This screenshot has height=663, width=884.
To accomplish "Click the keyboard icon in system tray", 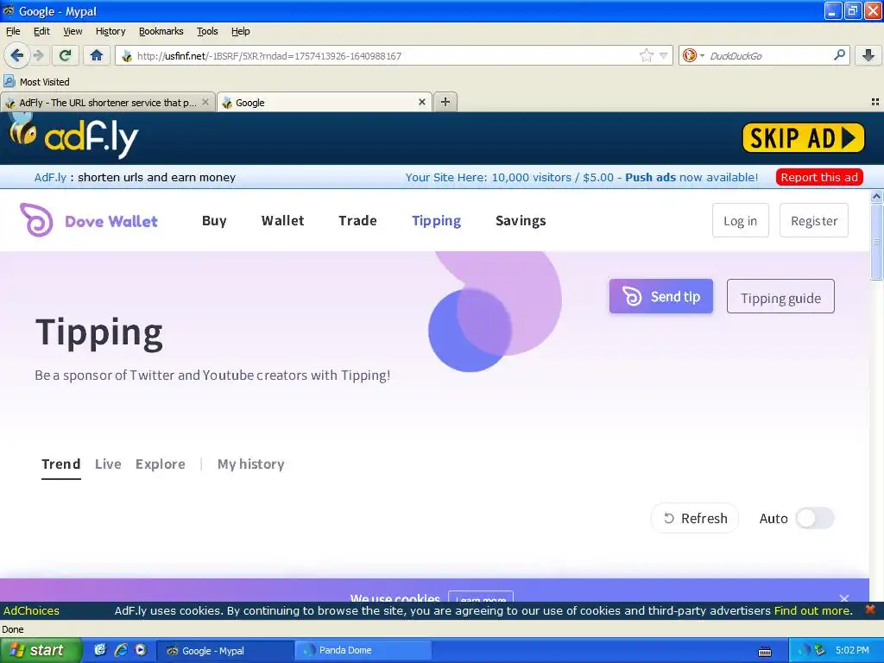I will [x=765, y=651].
